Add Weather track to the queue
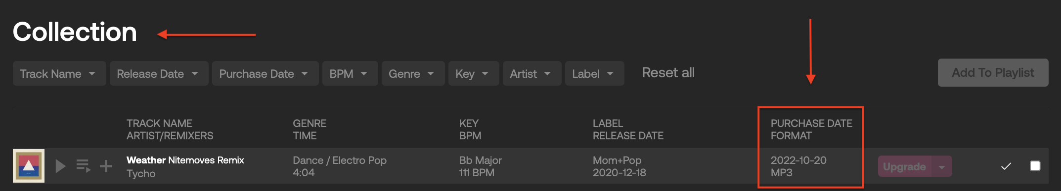This screenshot has height=191, width=1061. pyautogui.click(x=83, y=166)
